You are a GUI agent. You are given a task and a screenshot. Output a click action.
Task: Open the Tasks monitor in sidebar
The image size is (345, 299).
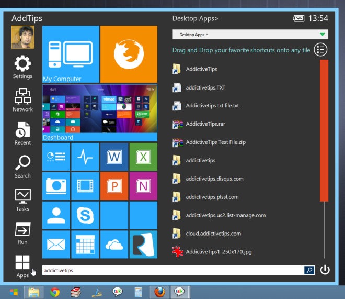coord(22,200)
